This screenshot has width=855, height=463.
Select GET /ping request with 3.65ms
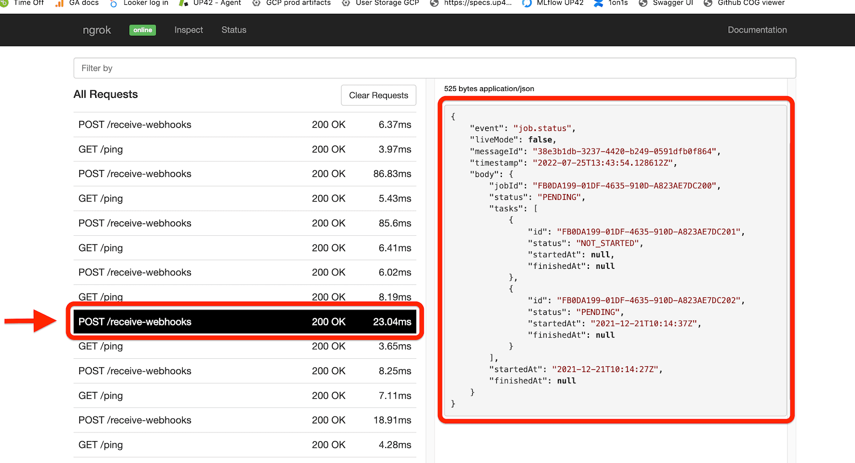(245, 346)
